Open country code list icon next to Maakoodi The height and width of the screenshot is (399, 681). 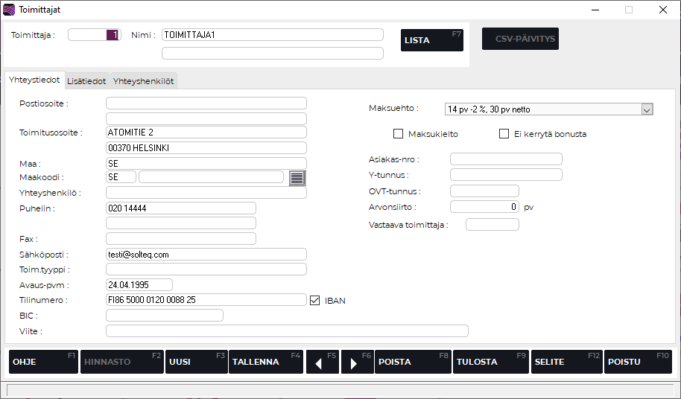(298, 177)
